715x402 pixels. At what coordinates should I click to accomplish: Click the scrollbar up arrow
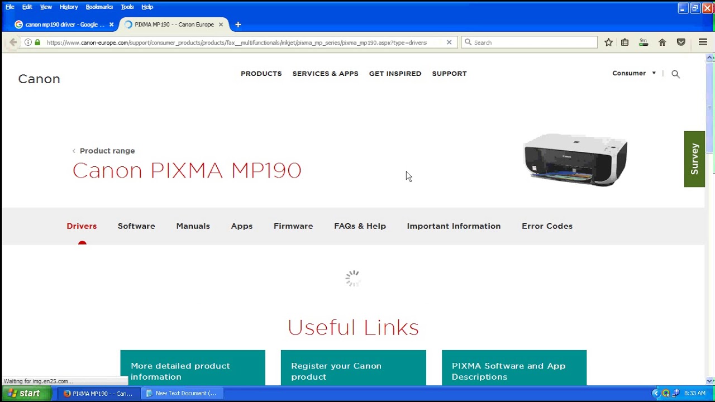(x=711, y=58)
